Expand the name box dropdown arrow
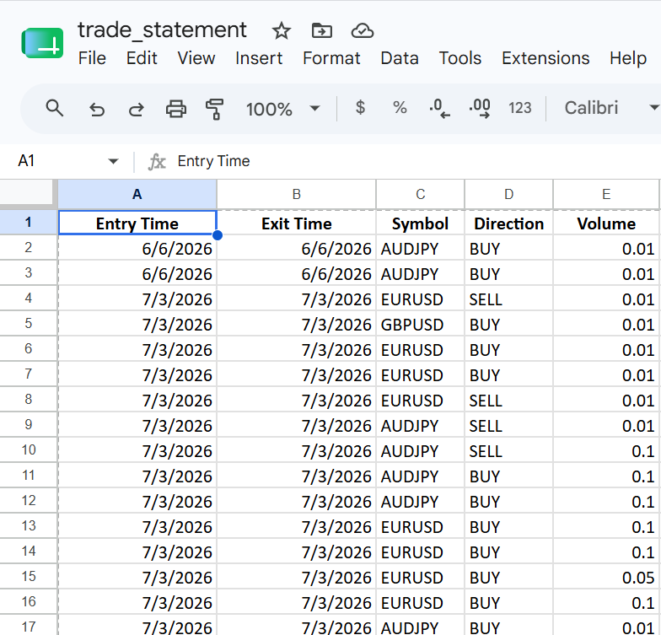The image size is (661, 635). (113, 161)
